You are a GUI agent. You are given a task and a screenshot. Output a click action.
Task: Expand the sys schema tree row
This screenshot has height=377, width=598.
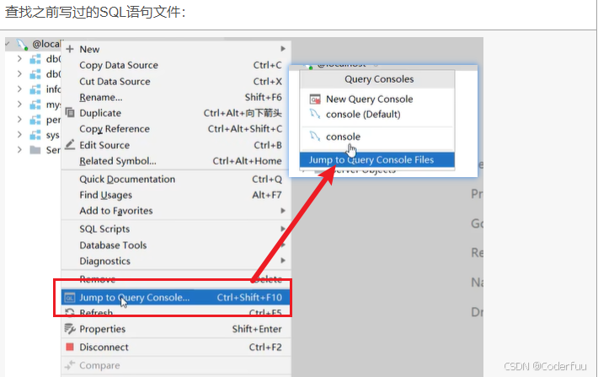[19, 135]
